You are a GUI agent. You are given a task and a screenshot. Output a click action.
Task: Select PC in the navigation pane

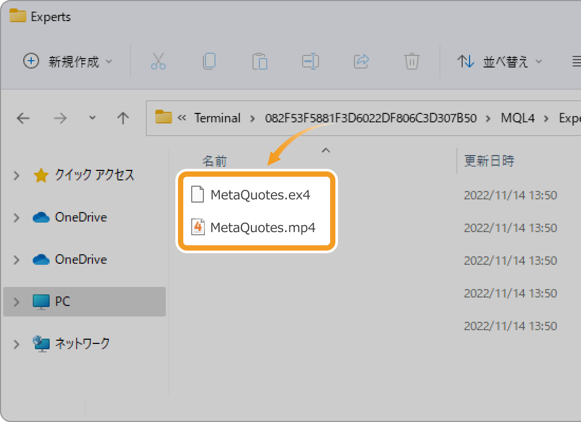[x=85, y=302]
